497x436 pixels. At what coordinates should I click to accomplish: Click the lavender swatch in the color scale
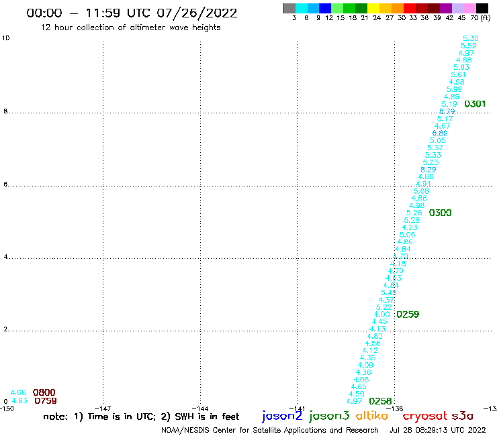point(457,8)
